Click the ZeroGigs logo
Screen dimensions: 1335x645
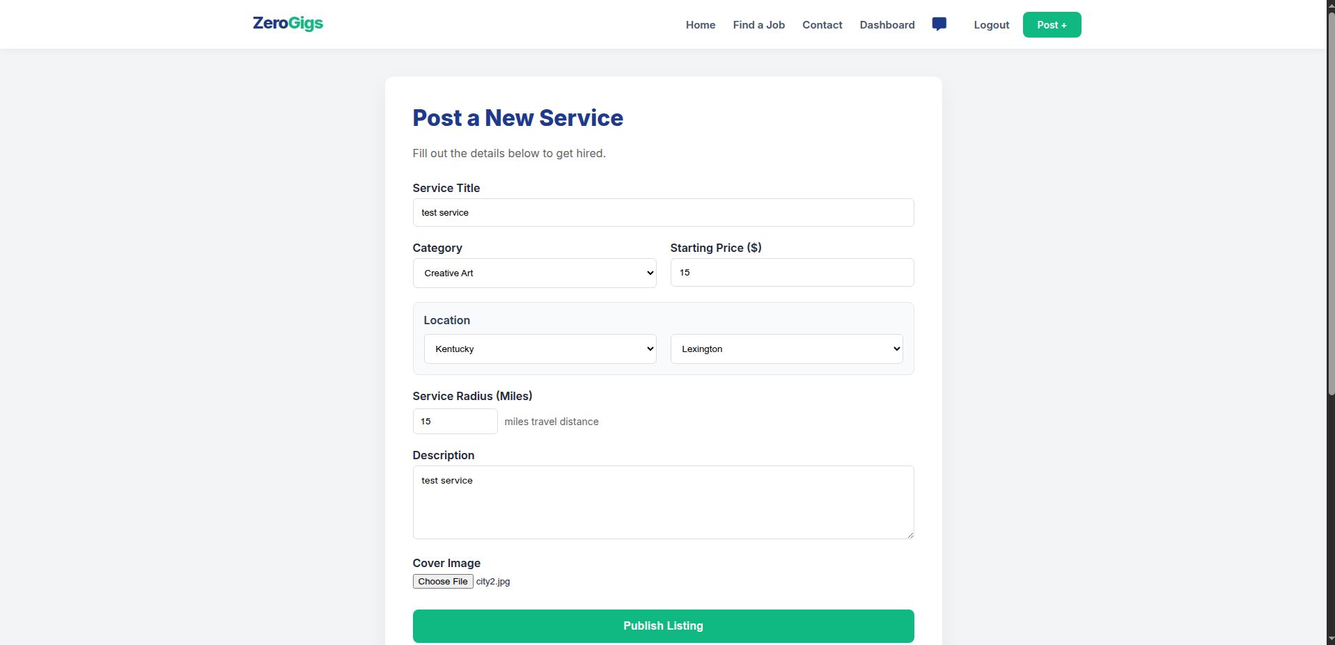click(x=288, y=24)
